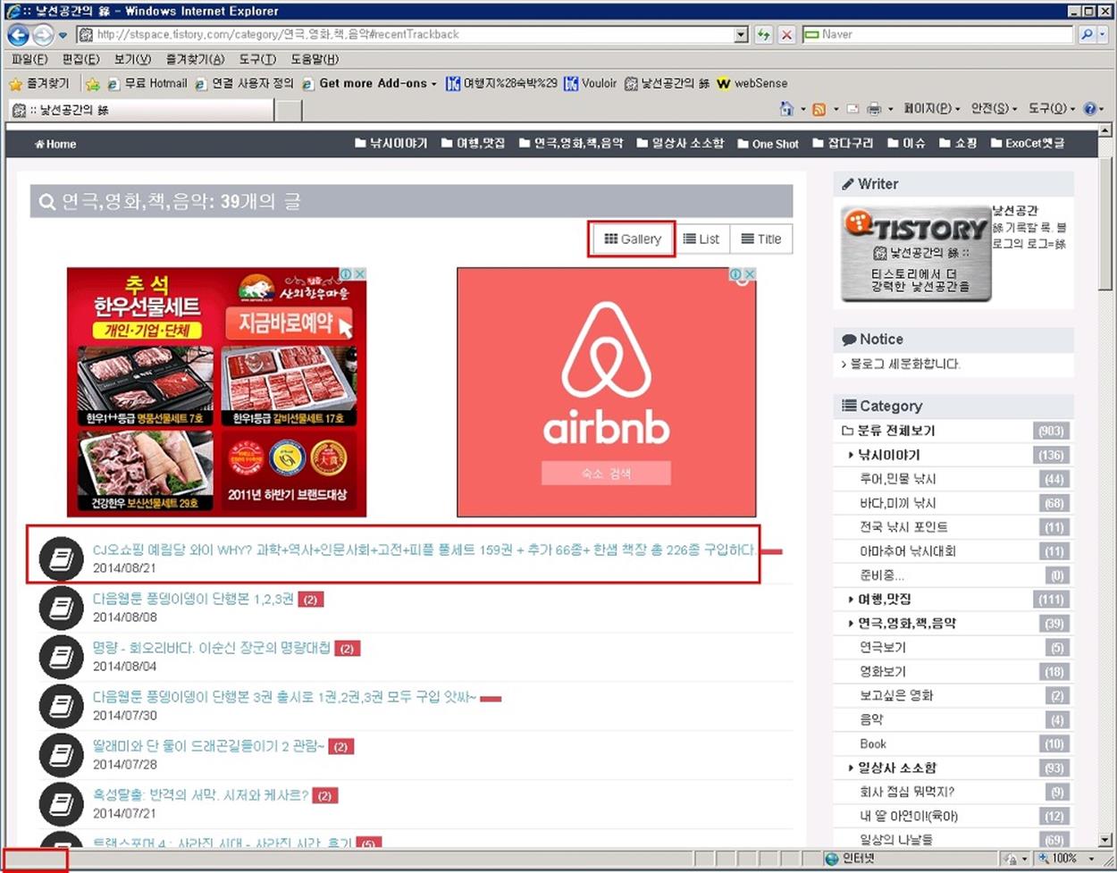Image resolution: width=1117 pixels, height=873 pixels.
Task: Switch to Title view
Action: coord(760,239)
